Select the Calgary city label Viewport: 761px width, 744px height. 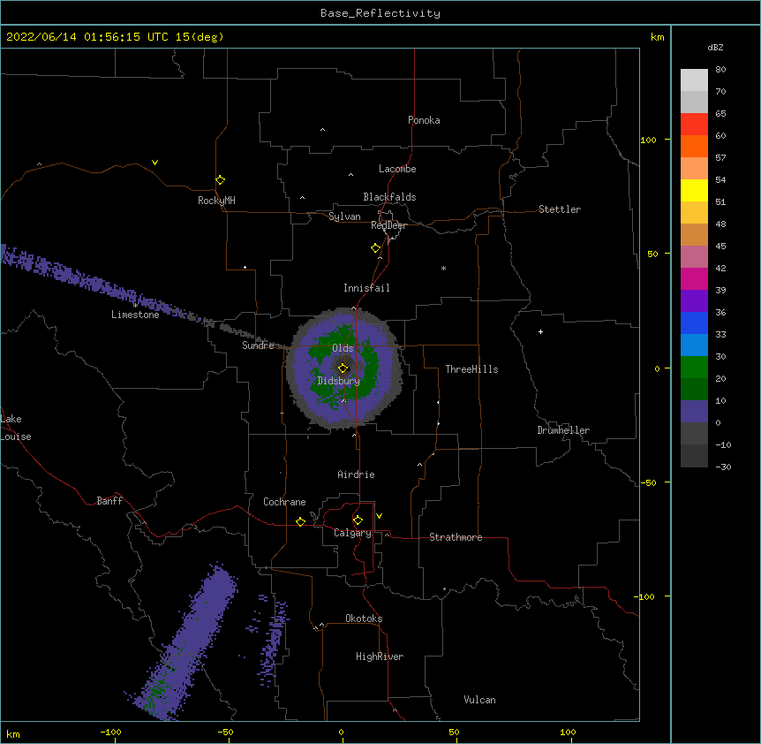(x=352, y=533)
